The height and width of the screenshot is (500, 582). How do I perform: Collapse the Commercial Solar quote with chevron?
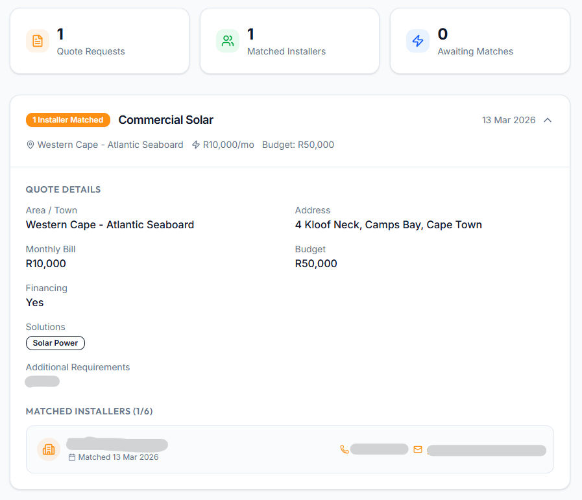[x=548, y=120]
